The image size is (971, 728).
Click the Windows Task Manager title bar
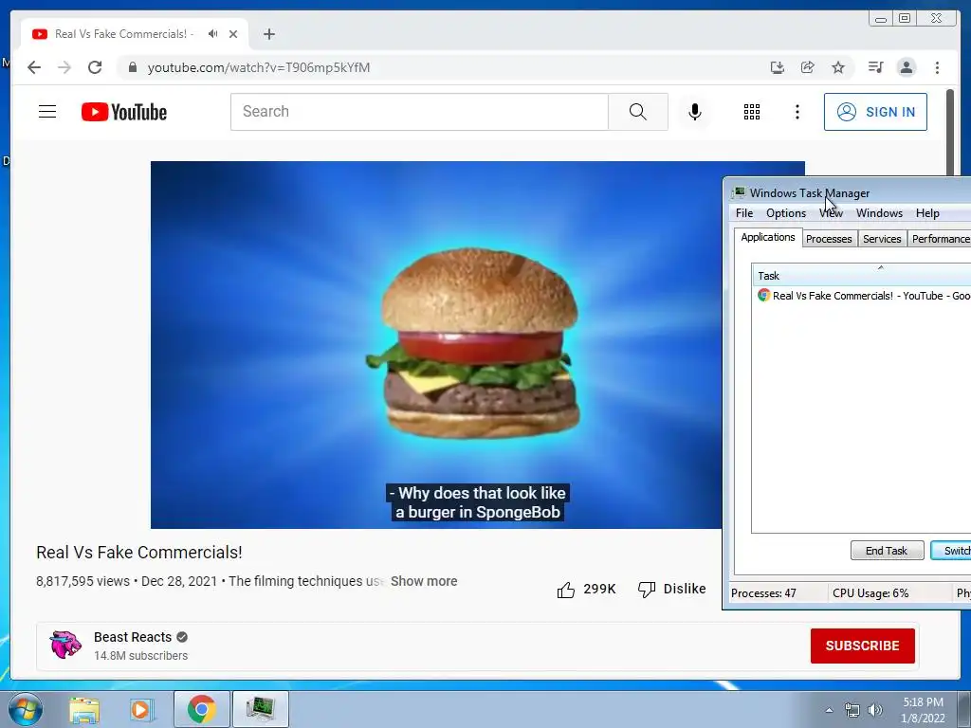pyautogui.click(x=849, y=192)
